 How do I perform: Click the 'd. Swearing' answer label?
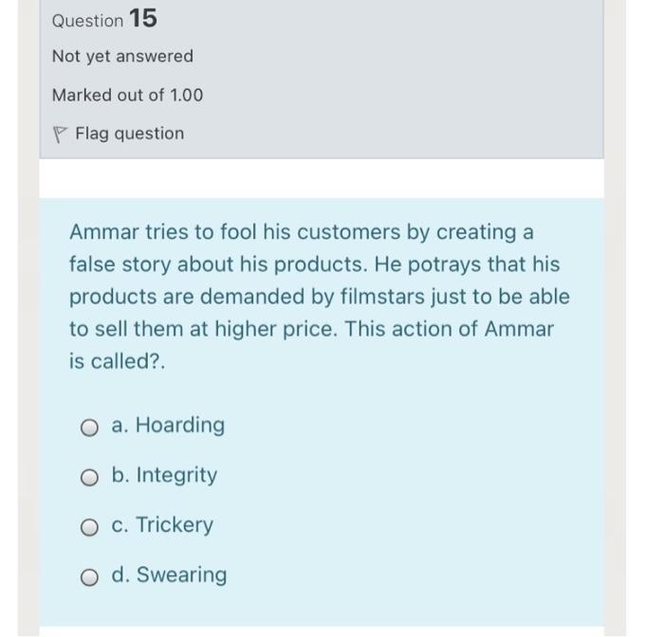pos(169,574)
